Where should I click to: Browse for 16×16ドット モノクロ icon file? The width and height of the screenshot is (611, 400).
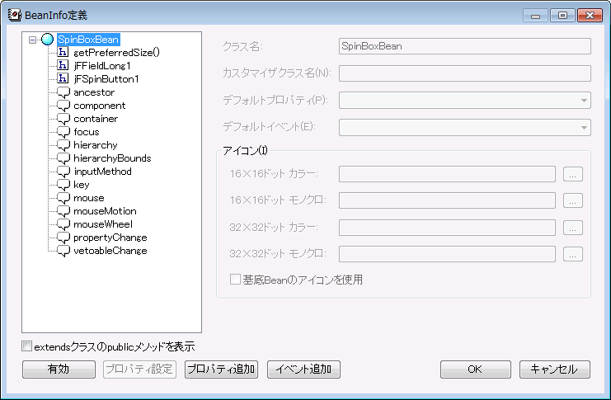[x=573, y=200]
